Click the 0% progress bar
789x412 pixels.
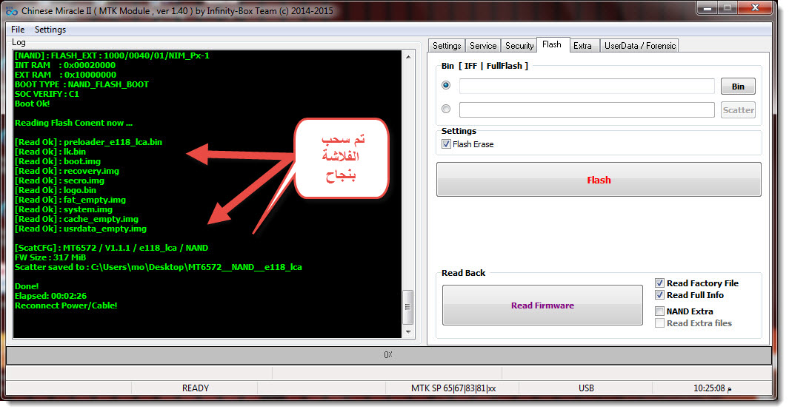tap(388, 355)
